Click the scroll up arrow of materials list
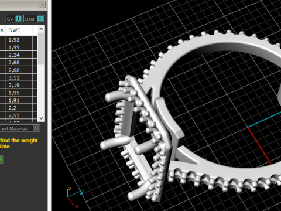281x211 pixels. (x=41, y=29)
